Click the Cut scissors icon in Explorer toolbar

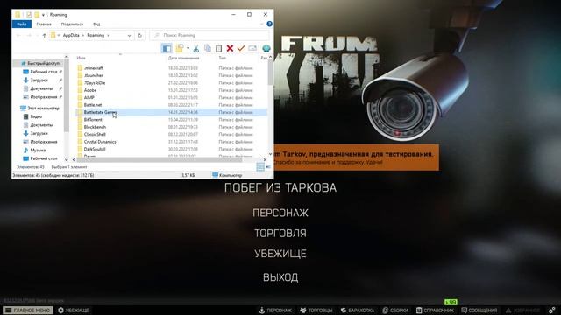[x=196, y=48]
